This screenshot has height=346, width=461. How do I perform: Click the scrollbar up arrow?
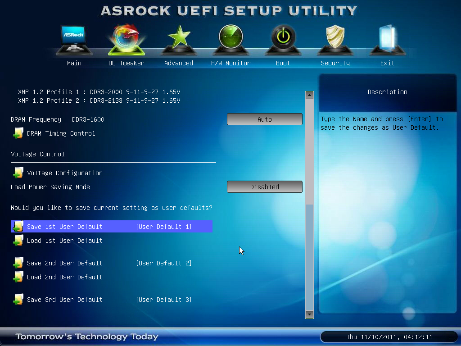309,96
